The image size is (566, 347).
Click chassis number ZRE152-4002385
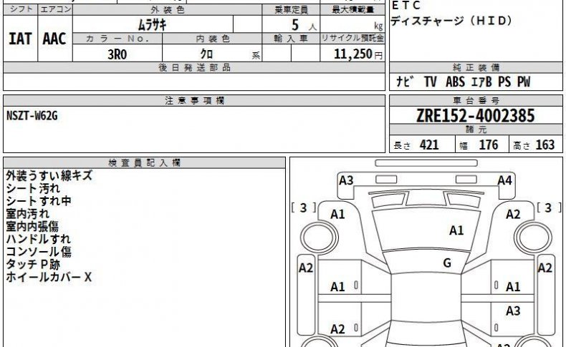476,116
